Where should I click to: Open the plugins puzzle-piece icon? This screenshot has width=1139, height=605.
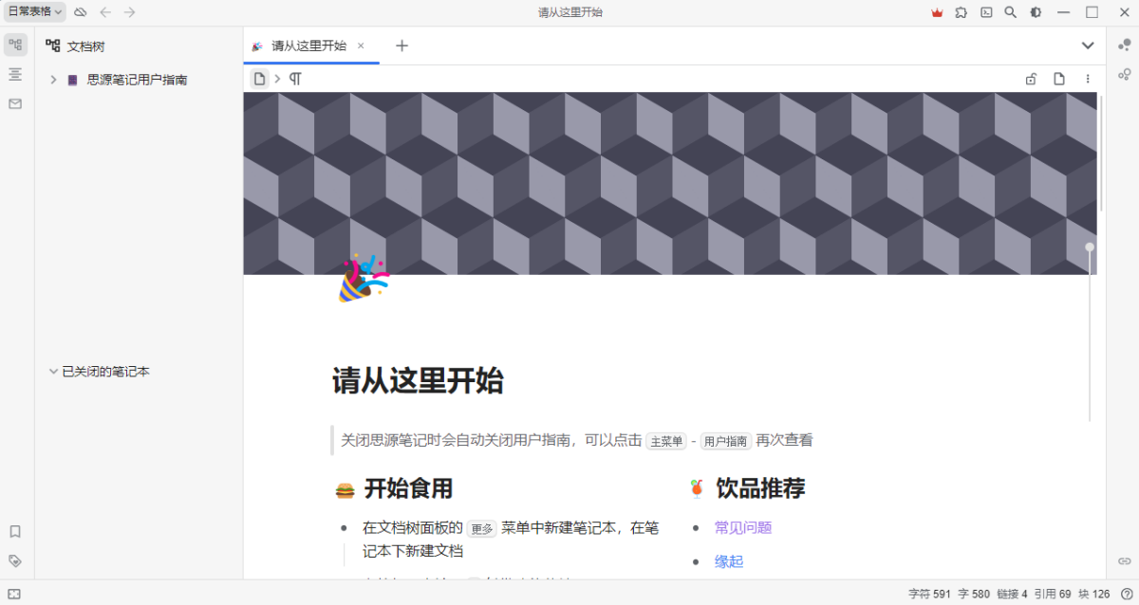[x=962, y=12]
